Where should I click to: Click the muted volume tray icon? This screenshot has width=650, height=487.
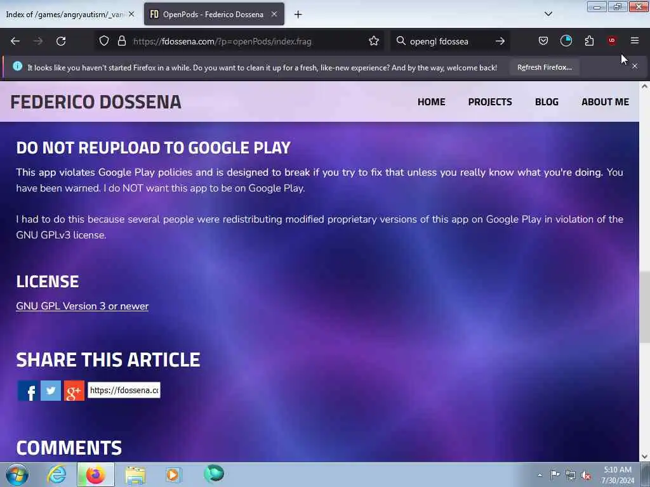coord(586,476)
